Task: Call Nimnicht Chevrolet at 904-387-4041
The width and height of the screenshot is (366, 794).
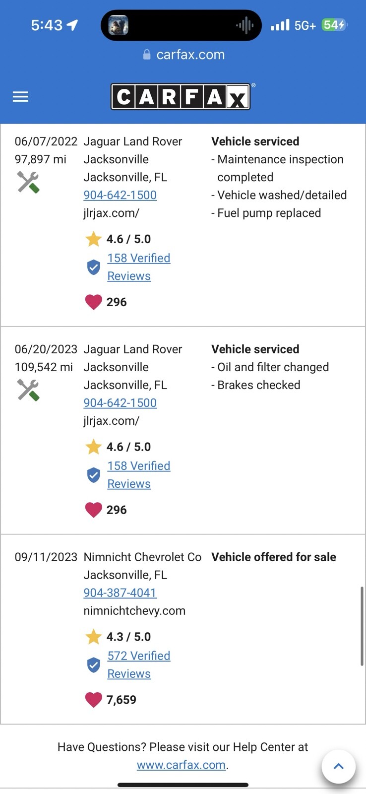Action: (120, 593)
